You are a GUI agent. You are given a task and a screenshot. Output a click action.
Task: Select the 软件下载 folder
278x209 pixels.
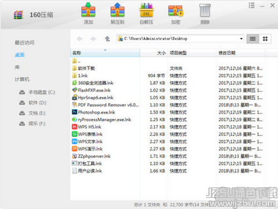click(168, 69)
